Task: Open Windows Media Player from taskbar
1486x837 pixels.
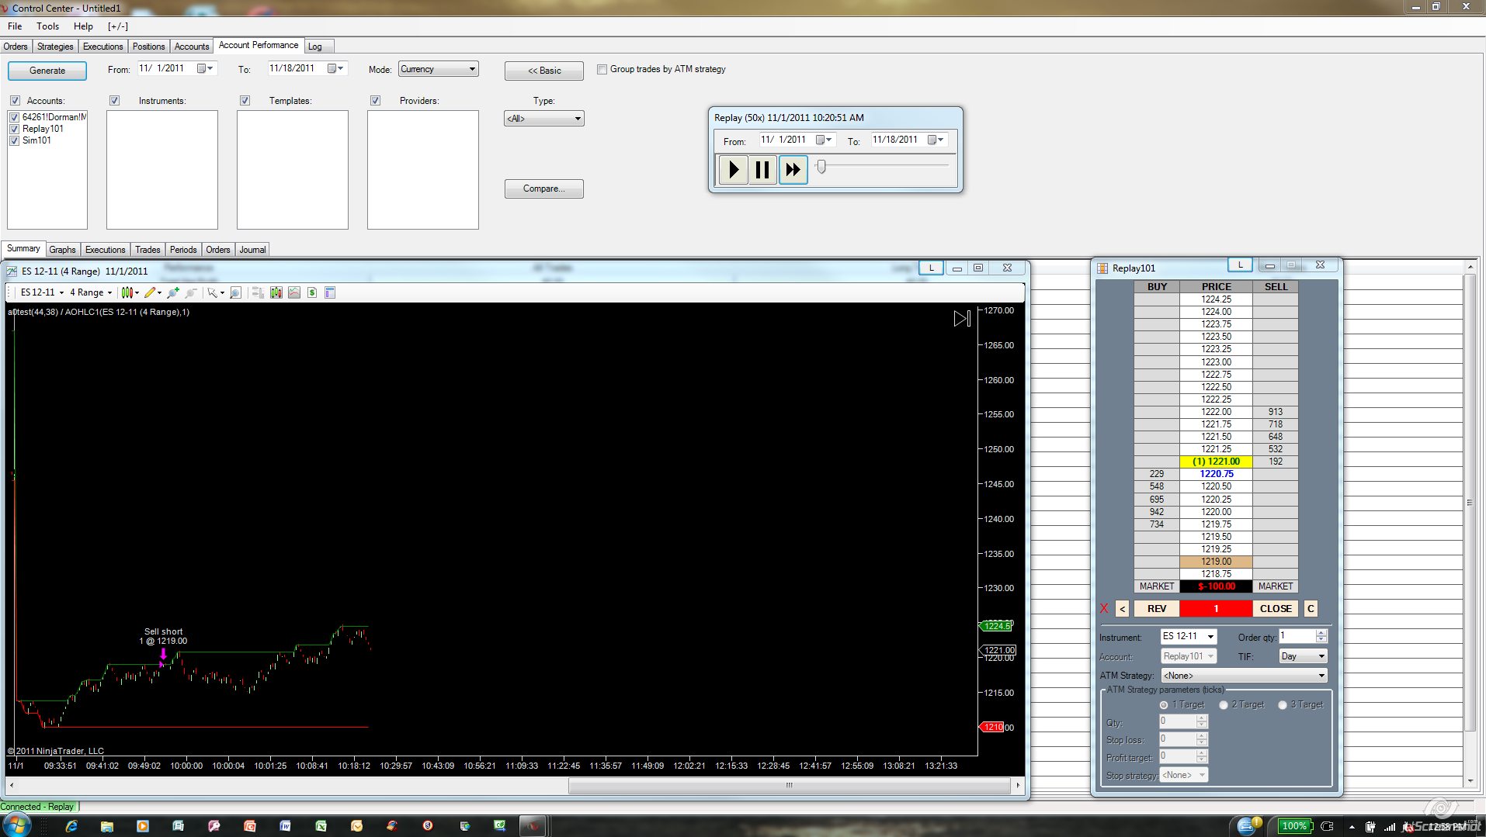Action: click(142, 825)
